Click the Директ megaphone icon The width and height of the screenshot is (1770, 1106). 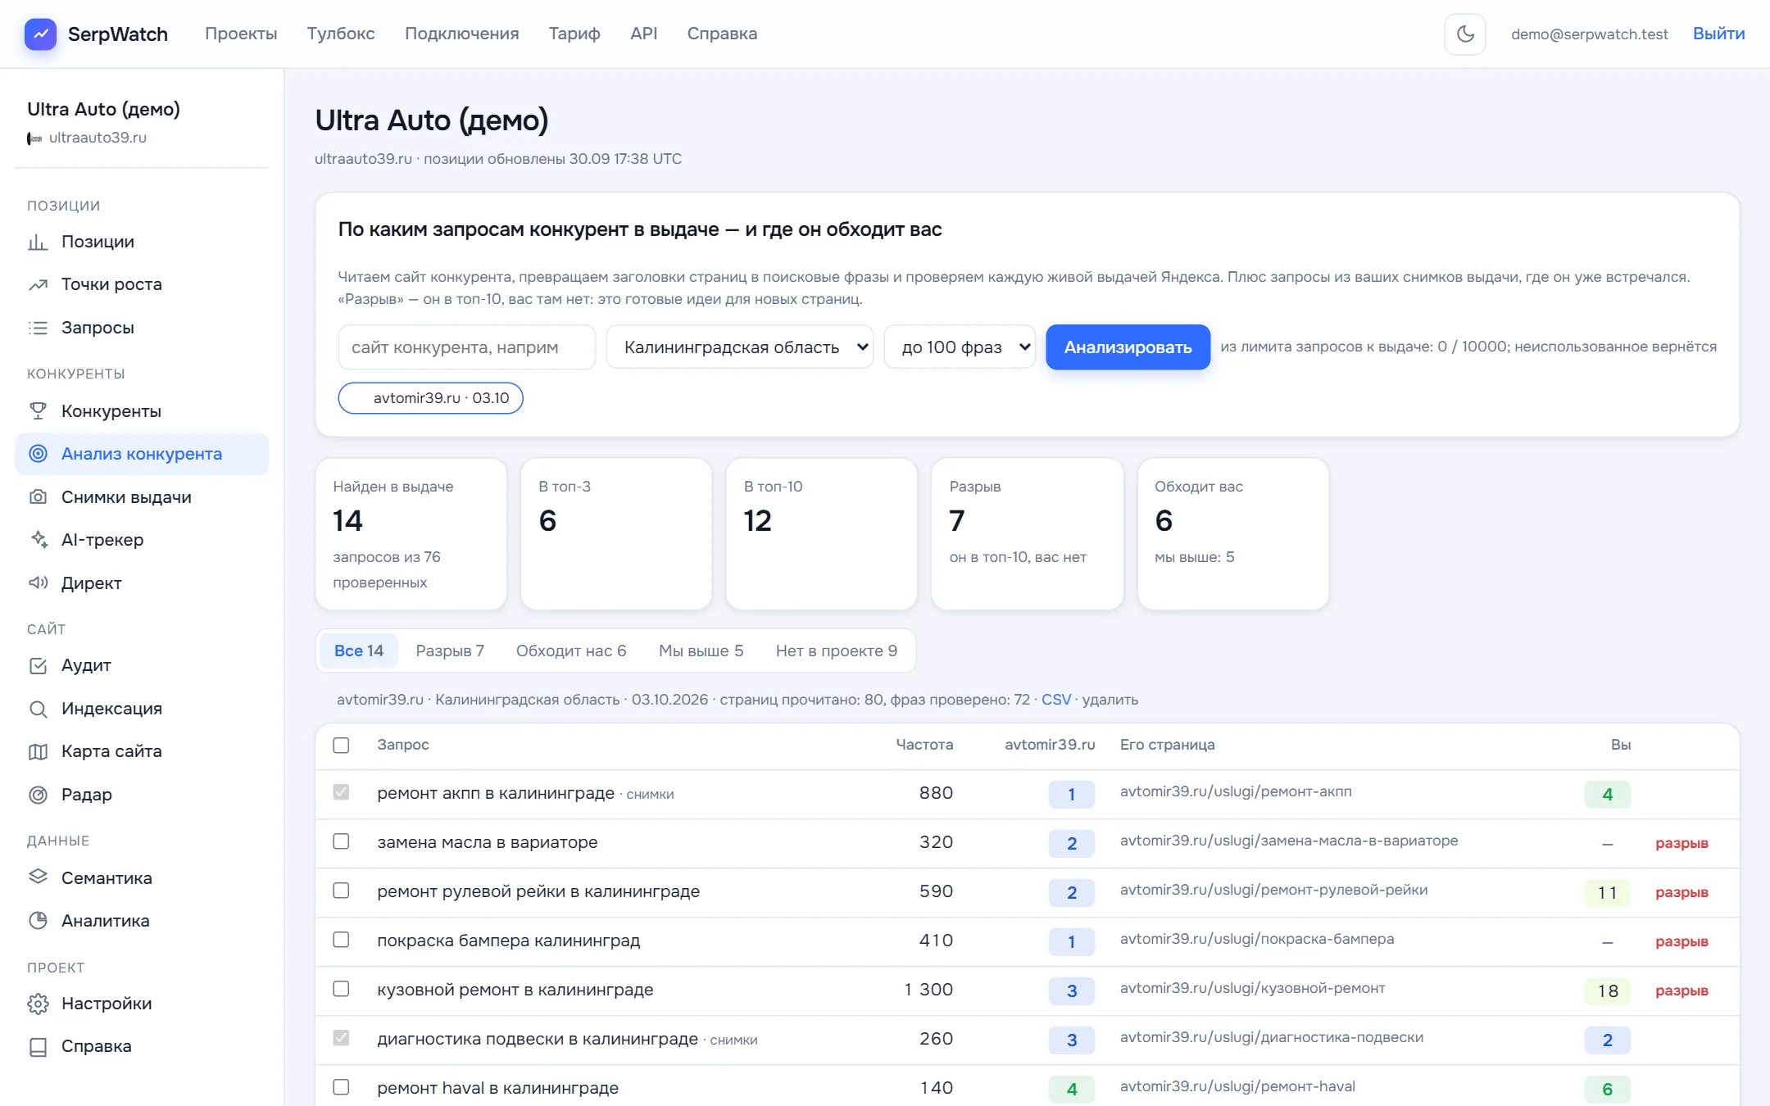38,583
